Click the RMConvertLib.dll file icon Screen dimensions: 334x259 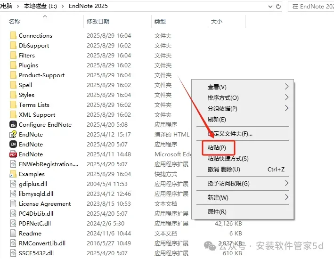13,243
